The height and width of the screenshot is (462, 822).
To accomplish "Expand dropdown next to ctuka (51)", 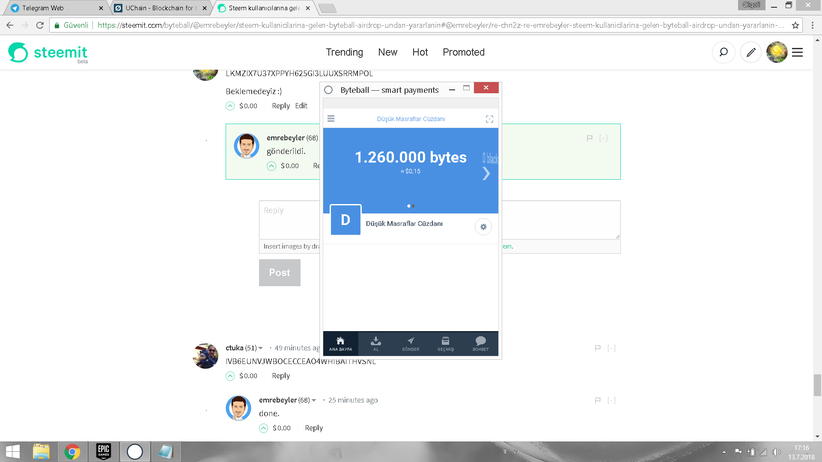I will pyautogui.click(x=261, y=348).
